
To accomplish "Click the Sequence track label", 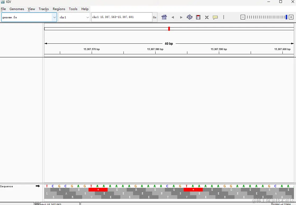I will pos(7,186).
